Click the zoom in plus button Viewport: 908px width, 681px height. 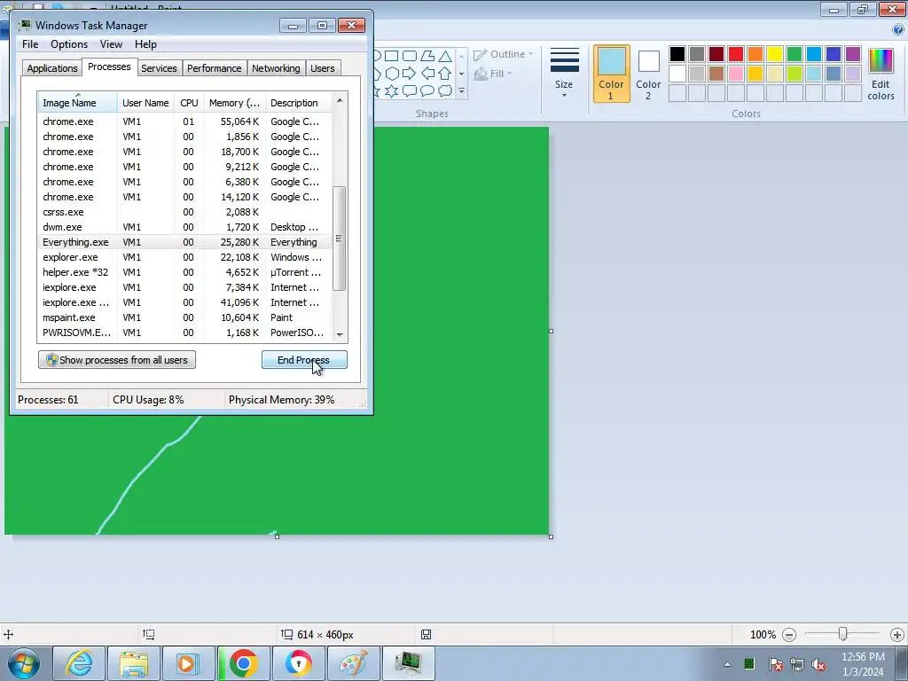pyautogui.click(x=897, y=635)
